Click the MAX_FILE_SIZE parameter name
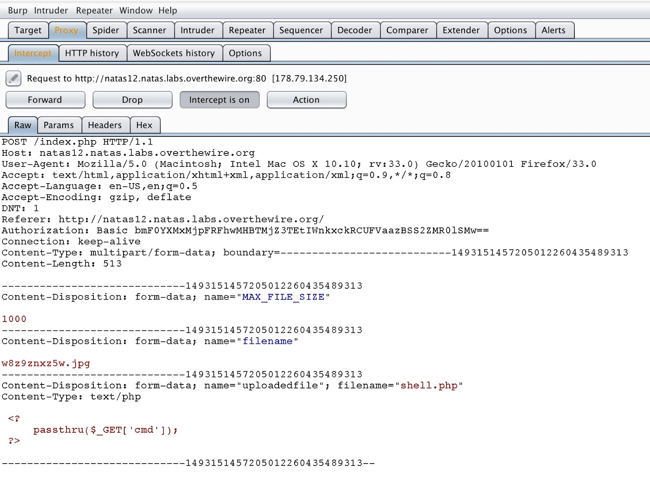The width and height of the screenshot is (650, 477). [x=283, y=297]
